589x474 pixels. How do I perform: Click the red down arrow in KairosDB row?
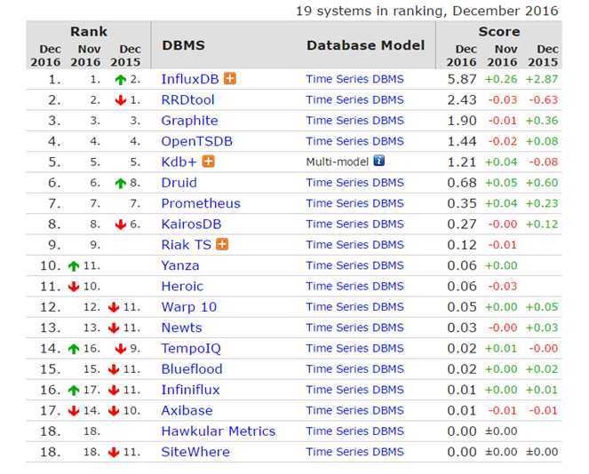point(120,225)
